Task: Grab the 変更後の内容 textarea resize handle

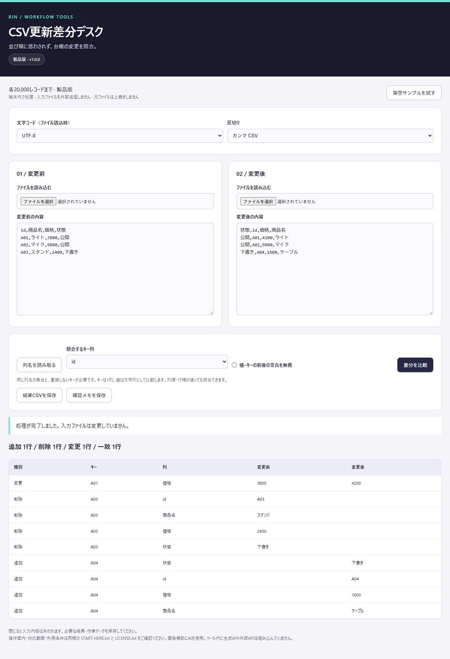Action: [431, 313]
